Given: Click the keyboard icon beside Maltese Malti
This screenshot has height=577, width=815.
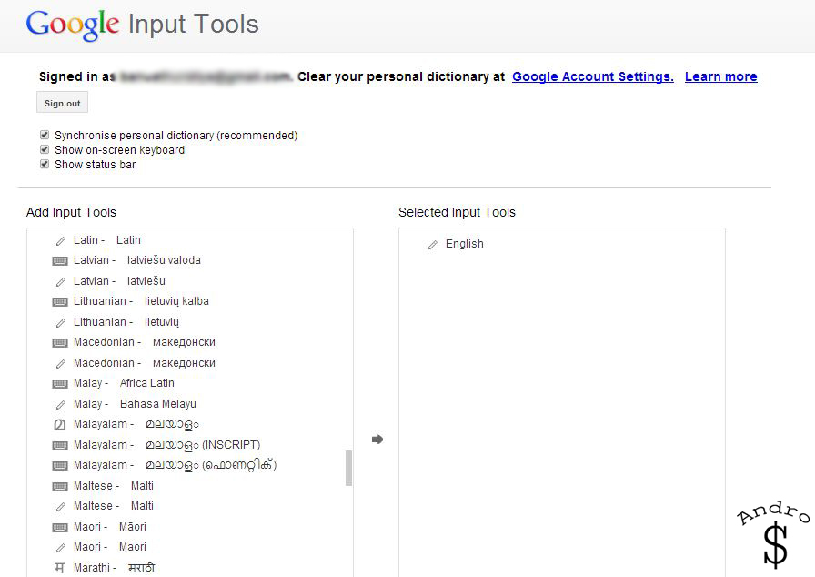Looking at the screenshot, I should point(60,486).
